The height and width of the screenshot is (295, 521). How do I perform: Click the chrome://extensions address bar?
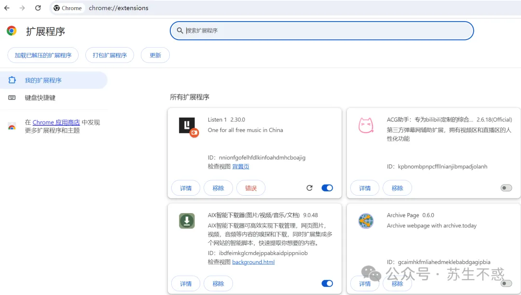118,8
